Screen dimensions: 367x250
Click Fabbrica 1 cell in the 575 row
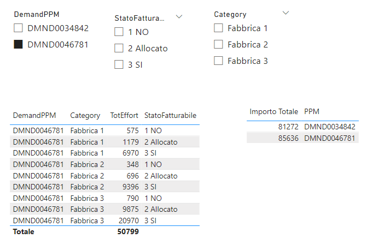pos(87,130)
